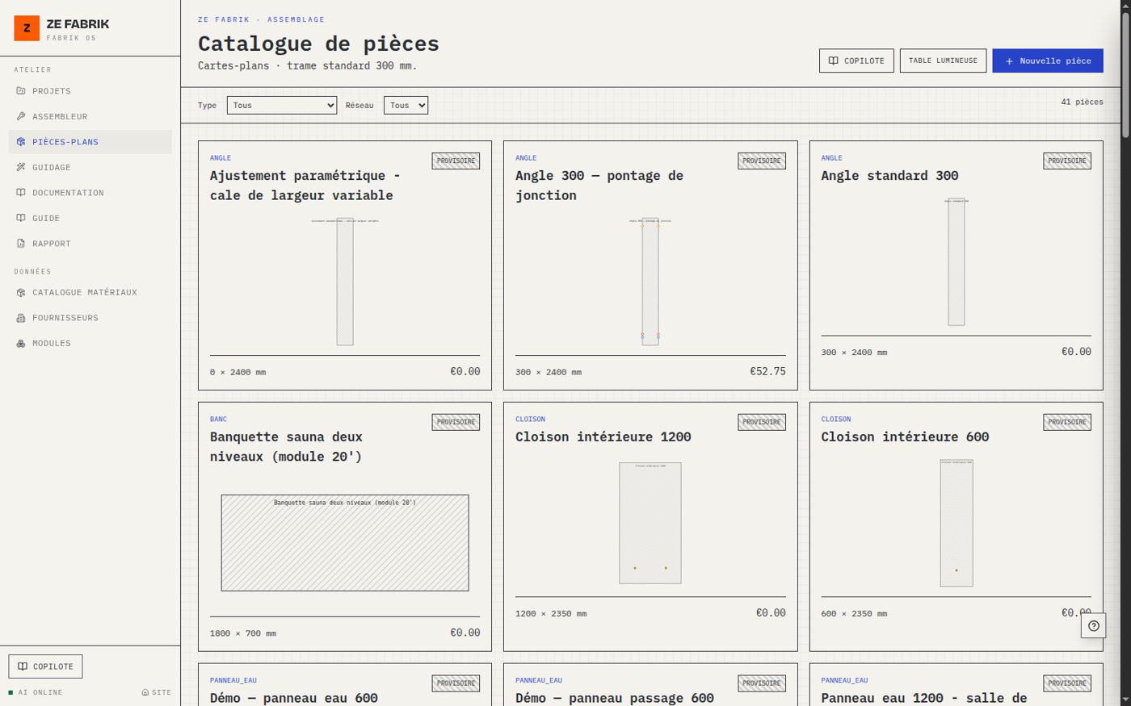Screen dimensions: 1131x706
Task: Click the Cloison intérieure 600 plan drawing
Action: pyautogui.click(x=957, y=523)
